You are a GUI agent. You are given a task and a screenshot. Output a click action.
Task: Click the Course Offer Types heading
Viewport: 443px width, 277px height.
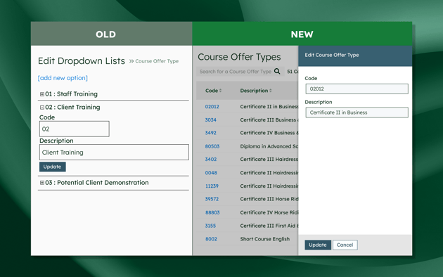(239, 57)
